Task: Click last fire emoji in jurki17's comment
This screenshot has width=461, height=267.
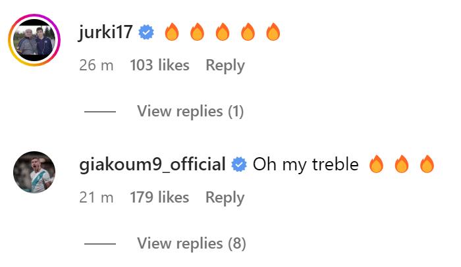Action: coord(273,32)
